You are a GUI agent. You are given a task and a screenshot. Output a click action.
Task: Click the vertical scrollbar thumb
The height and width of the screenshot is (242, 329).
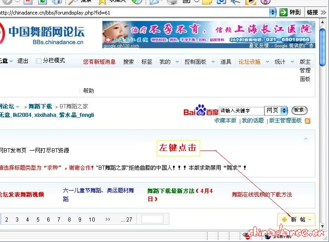click(322, 47)
